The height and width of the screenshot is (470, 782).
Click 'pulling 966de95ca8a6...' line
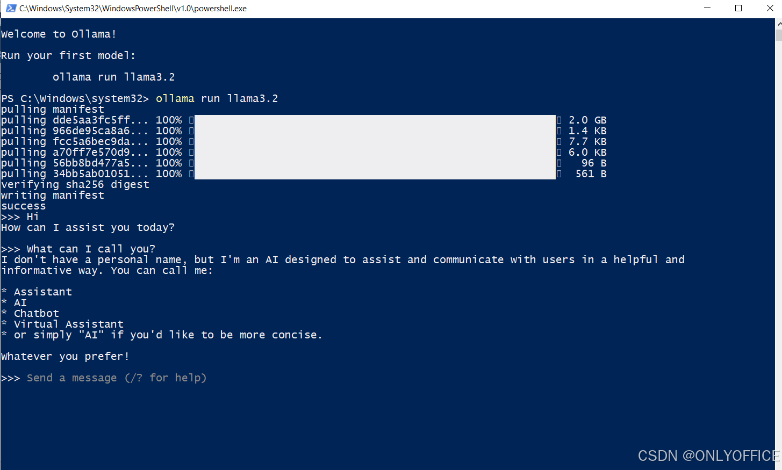(x=304, y=131)
